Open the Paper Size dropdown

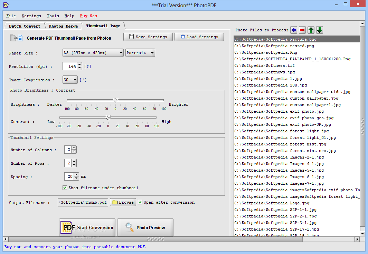(93, 53)
